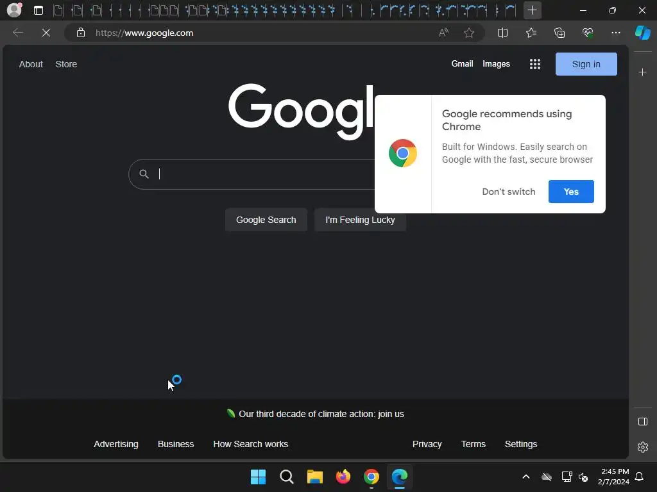The width and height of the screenshot is (657, 492).
Task: Go back to previous page
Action: coord(17,33)
